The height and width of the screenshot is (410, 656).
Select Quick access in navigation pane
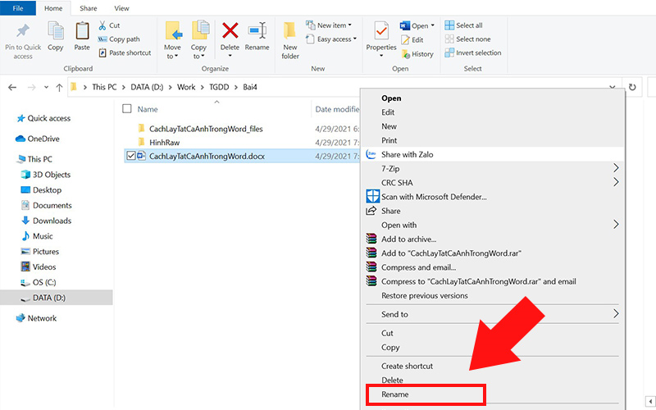43,118
